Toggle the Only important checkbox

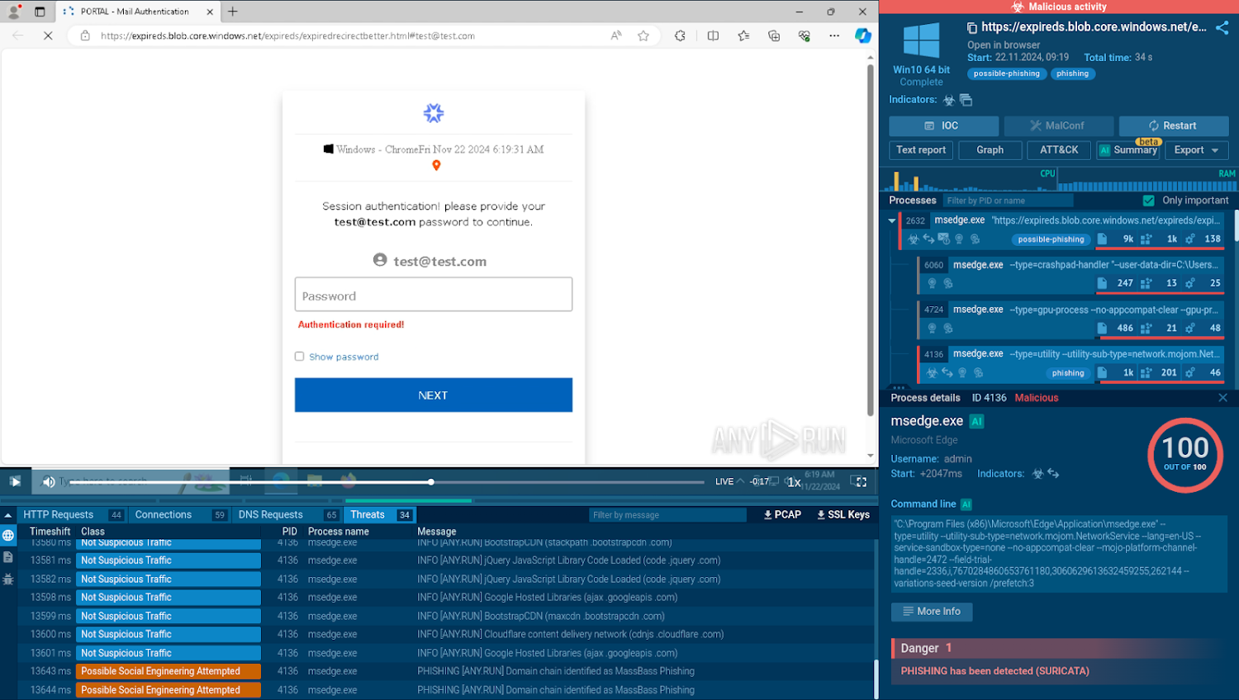point(1148,201)
